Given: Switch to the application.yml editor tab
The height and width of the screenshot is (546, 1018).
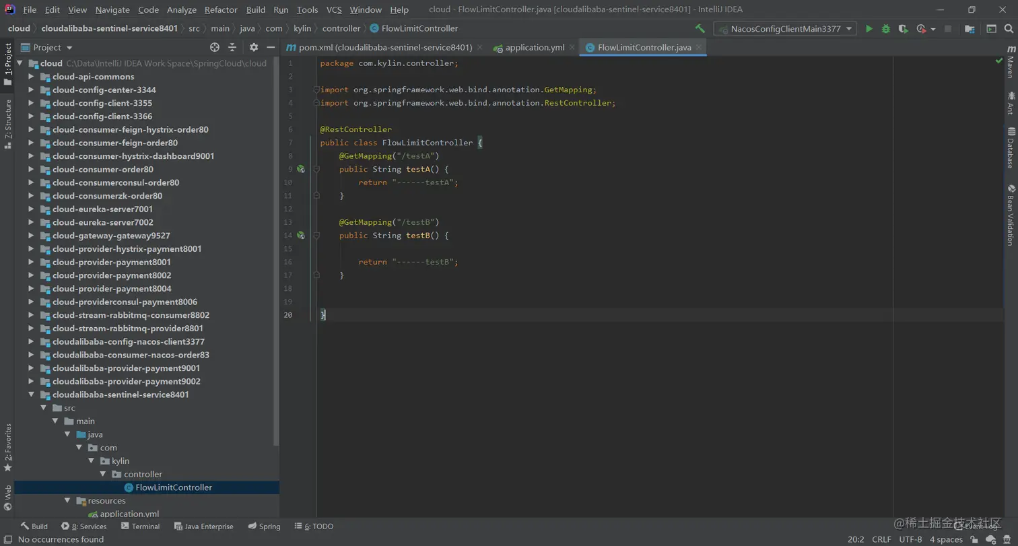Looking at the screenshot, I should pos(535,48).
